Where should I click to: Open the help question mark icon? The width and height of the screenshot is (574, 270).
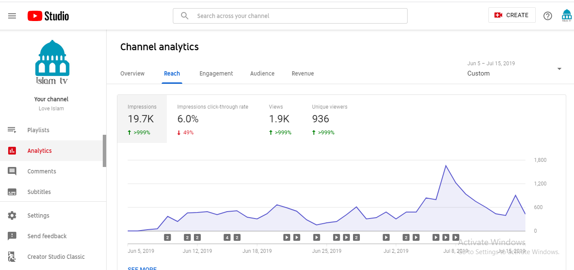tap(547, 16)
